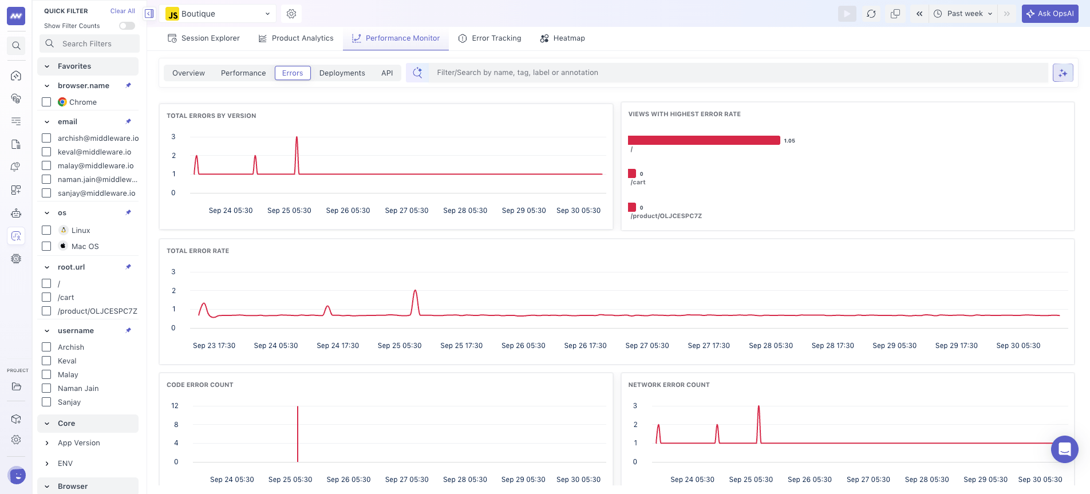The height and width of the screenshot is (494, 1090).
Task: Open application settings gear next to Boutique
Action: pos(291,14)
